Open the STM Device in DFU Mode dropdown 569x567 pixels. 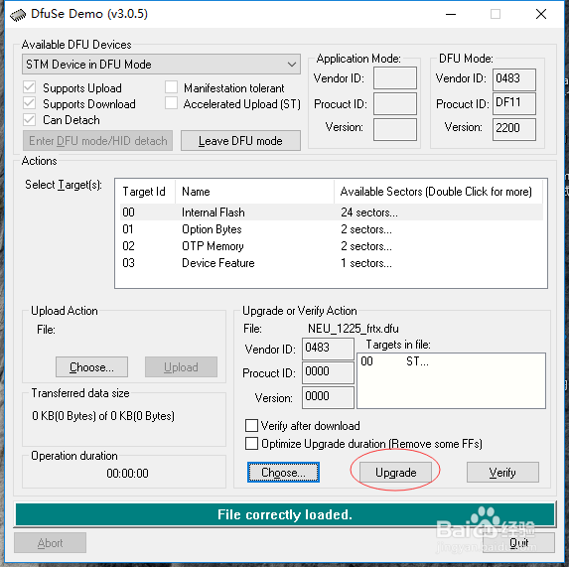161,65
